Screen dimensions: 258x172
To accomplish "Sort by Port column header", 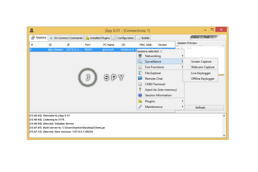I will [93, 45].
